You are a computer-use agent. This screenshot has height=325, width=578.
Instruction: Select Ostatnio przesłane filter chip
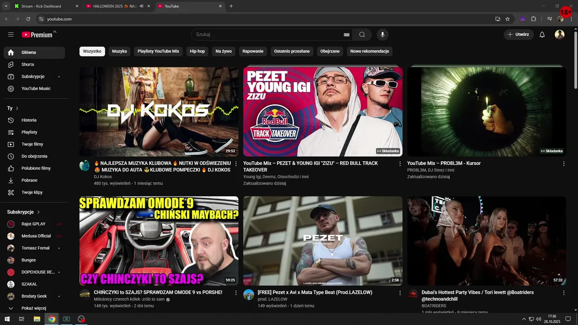pos(292,51)
